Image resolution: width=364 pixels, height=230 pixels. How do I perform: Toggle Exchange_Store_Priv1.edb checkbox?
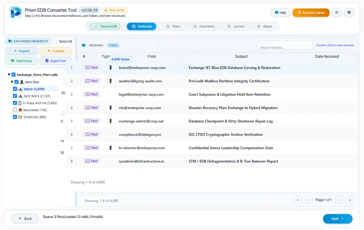[13, 75]
